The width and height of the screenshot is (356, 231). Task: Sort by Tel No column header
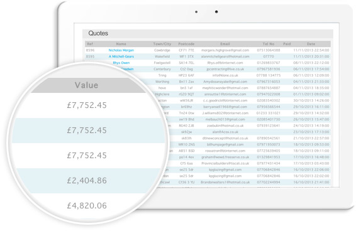(x=269, y=44)
